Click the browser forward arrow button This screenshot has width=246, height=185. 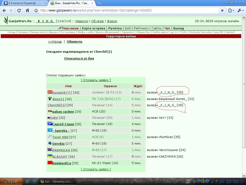(11, 11)
